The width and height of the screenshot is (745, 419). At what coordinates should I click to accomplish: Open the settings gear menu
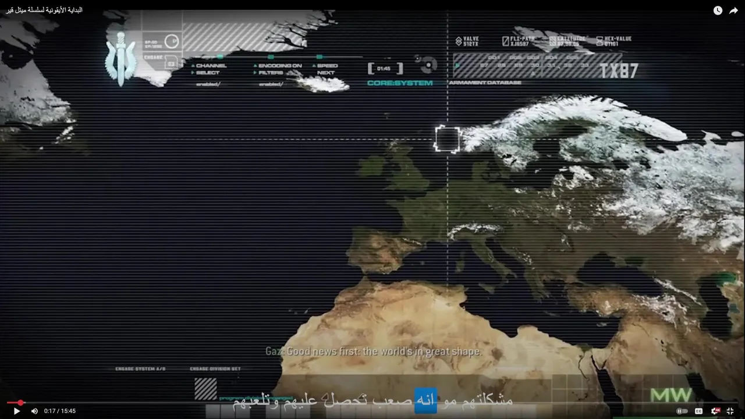point(715,411)
